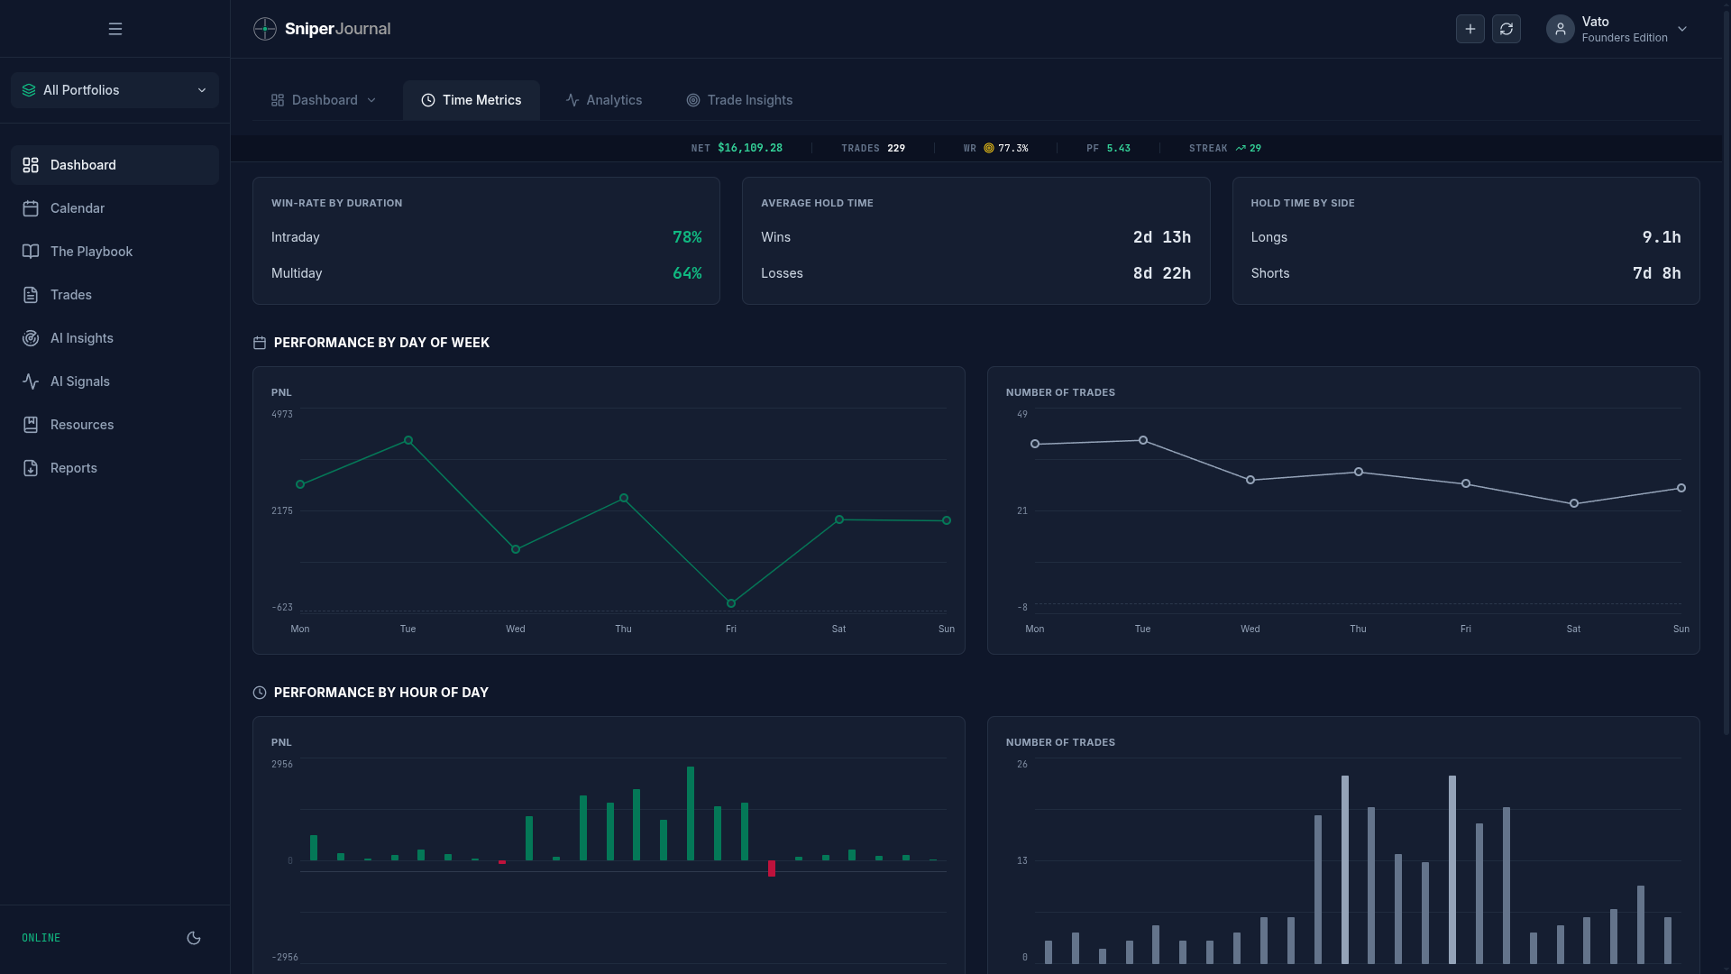Screen dimensions: 1731x974
Task: Click the Resources bookmark icon
Action: point(31,425)
